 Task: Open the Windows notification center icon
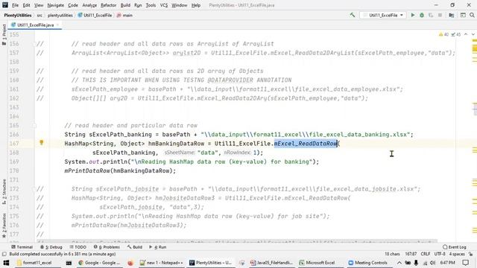[465, 263]
